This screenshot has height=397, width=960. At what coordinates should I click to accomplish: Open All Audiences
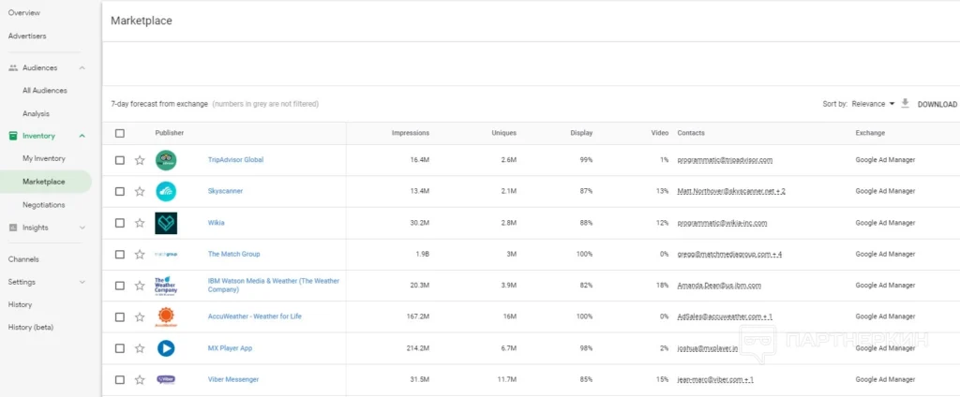45,91
